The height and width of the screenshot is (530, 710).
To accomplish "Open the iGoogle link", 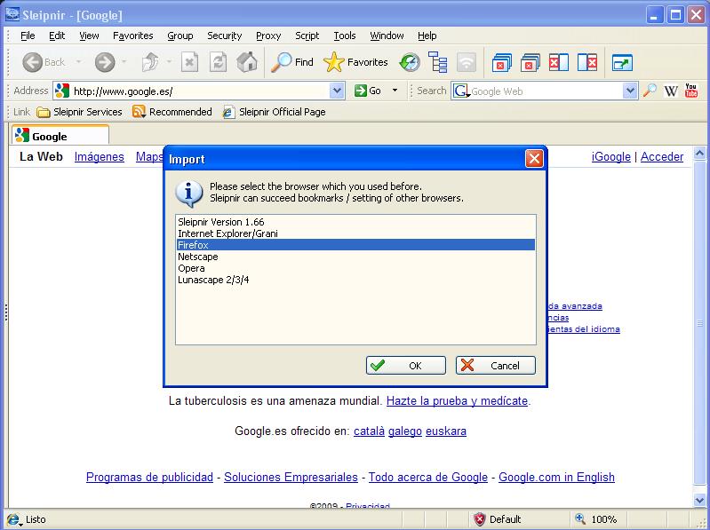I will point(610,157).
